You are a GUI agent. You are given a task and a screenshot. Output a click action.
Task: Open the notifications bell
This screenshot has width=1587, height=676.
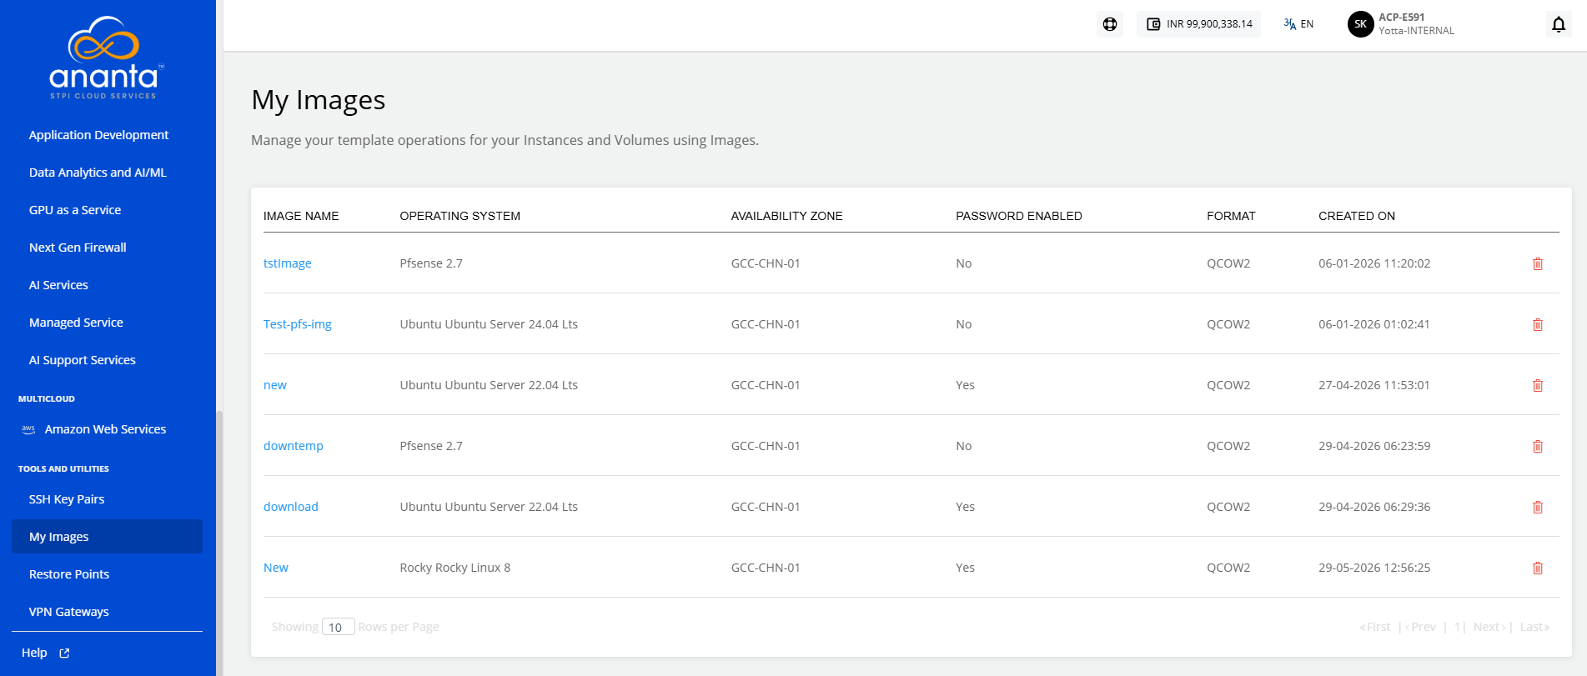tap(1559, 24)
